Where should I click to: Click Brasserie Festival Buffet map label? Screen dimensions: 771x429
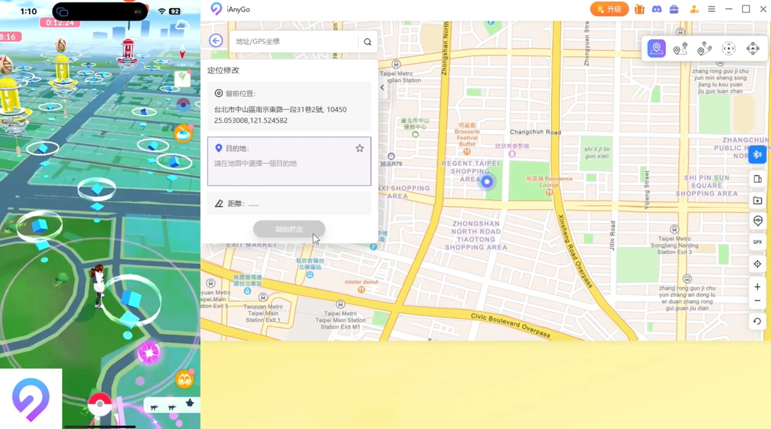click(x=468, y=134)
